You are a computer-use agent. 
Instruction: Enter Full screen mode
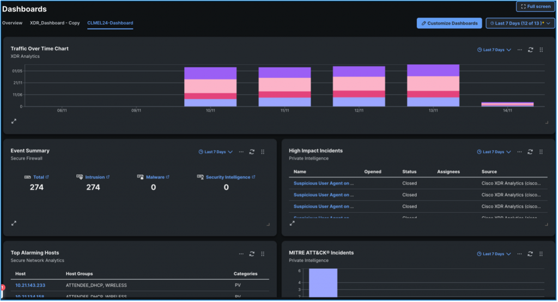coord(535,7)
